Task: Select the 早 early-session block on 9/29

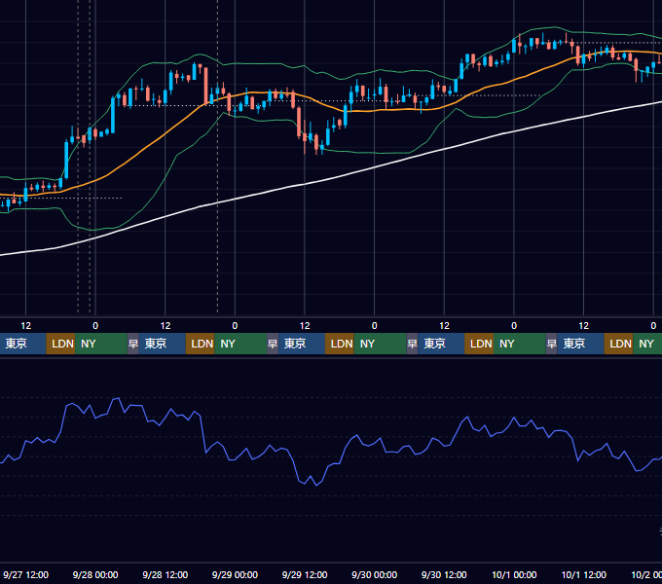Action: [x=273, y=344]
